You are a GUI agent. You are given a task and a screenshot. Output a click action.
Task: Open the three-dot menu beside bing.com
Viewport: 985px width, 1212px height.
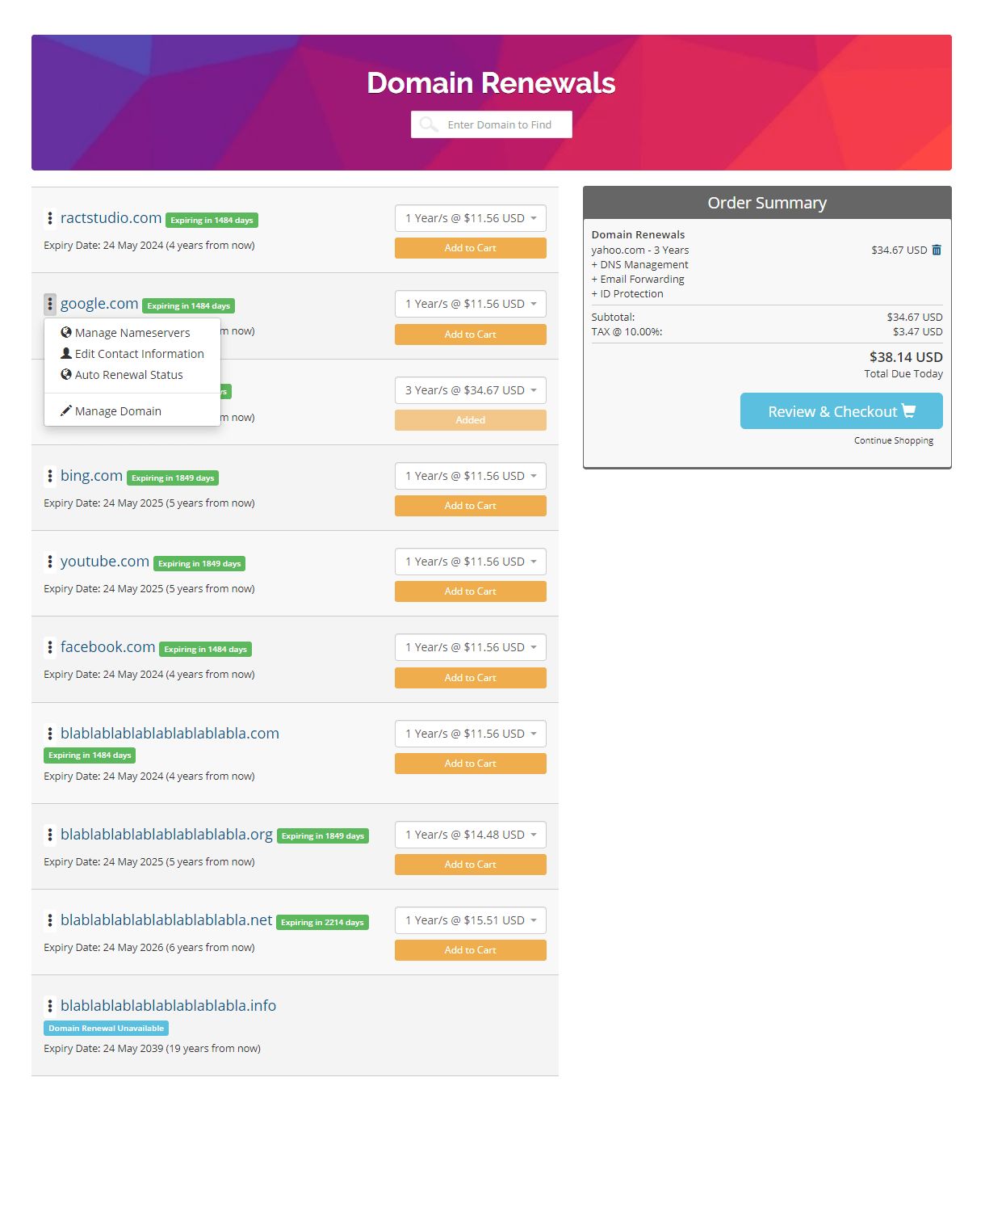pyautogui.click(x=50, y=476)
